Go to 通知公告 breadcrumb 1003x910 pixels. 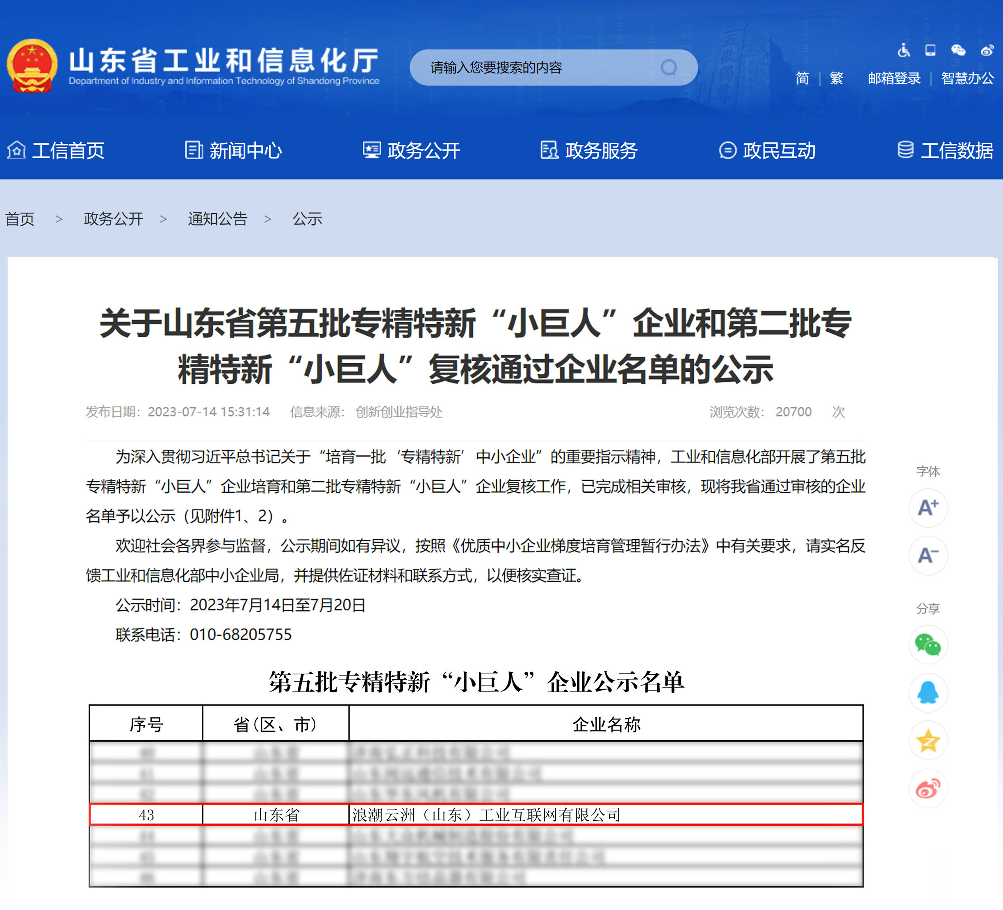tap(217, 219)
